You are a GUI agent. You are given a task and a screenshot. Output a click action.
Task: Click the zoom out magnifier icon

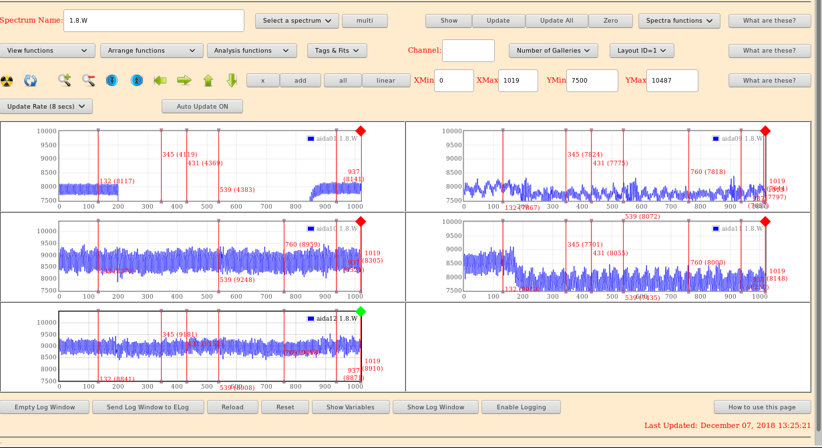tap(89, 81)
